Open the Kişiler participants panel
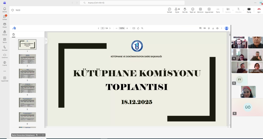 (x=177, y=10)
